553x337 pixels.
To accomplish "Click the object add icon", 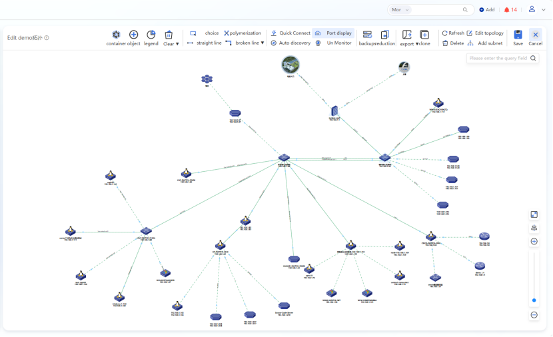I will click(133, 35).
